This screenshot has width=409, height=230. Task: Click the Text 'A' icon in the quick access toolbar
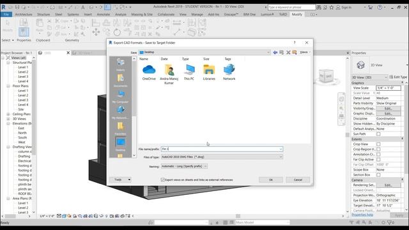83,7
